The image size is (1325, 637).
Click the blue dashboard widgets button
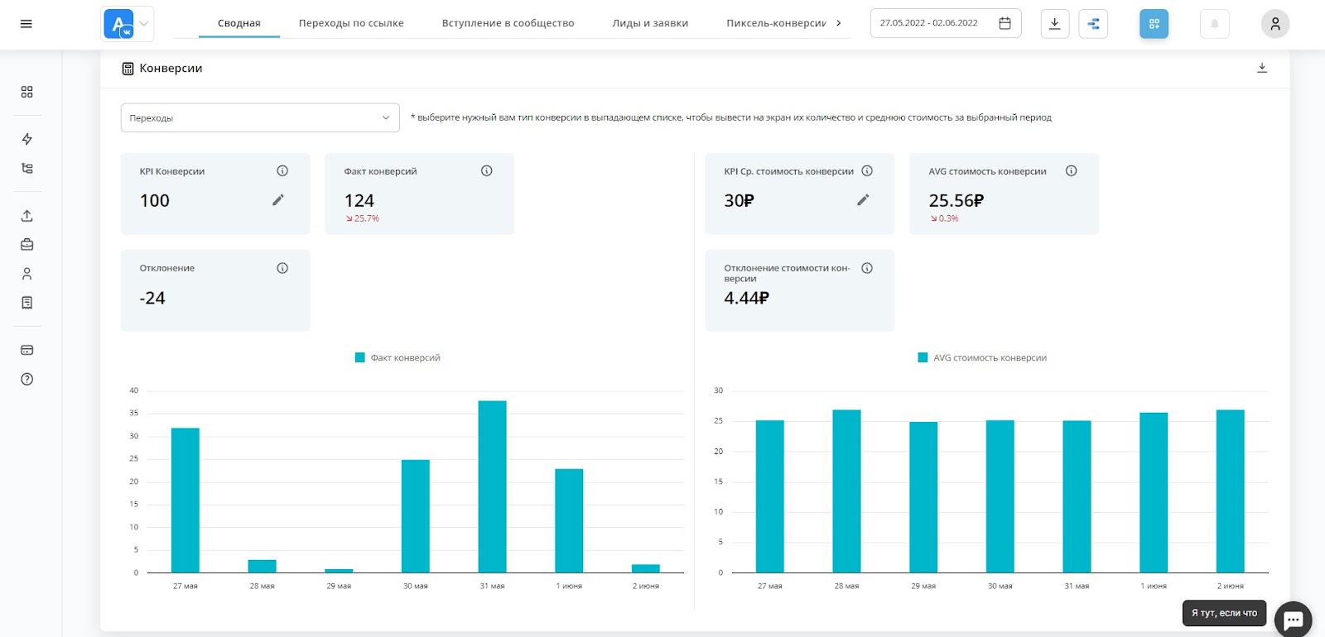pyautogui.click(x=1154, y=24)
